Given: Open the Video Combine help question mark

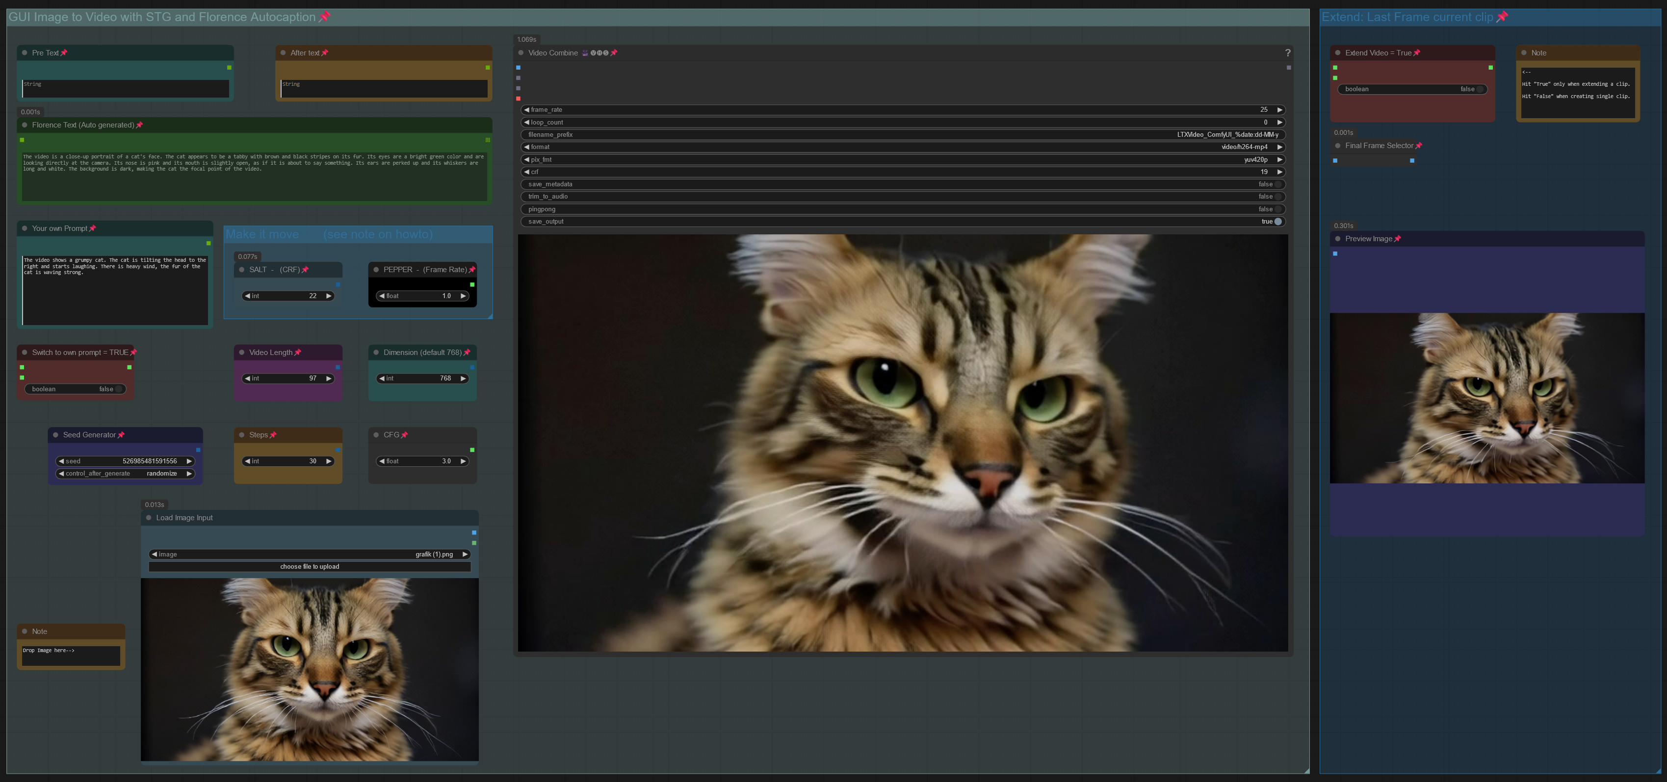Looking at the screenshot, I should 1287,53.
